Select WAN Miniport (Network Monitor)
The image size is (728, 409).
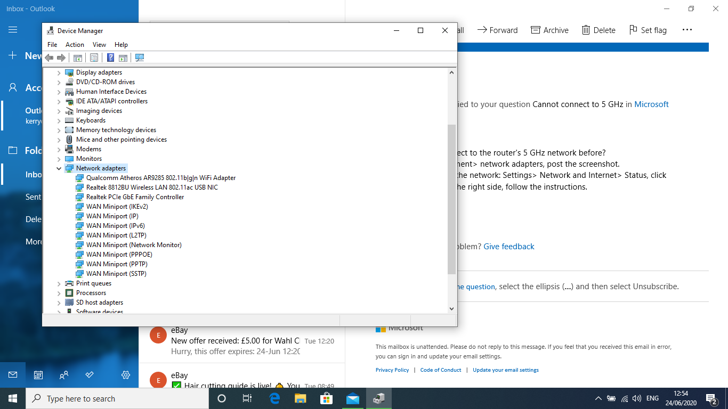pyautogui.click(x=134, y=245)
